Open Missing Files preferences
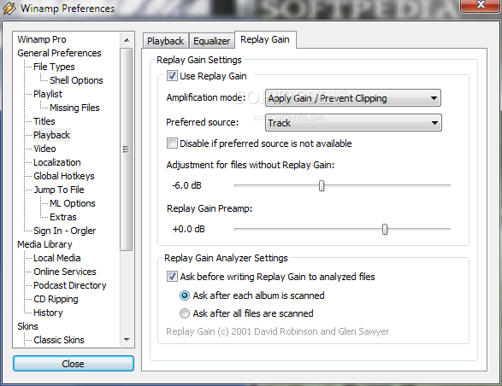502x386 pixels. (x=74, y=108)
